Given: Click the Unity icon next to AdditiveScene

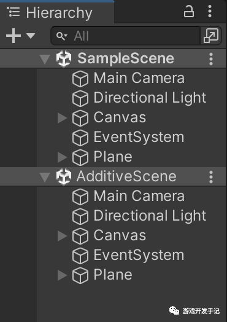Looking at the screenshot, I should pos(64,176).
